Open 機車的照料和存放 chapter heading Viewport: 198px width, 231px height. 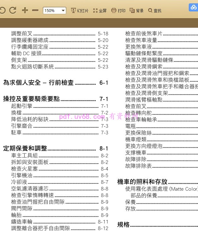tap(142, 182)
